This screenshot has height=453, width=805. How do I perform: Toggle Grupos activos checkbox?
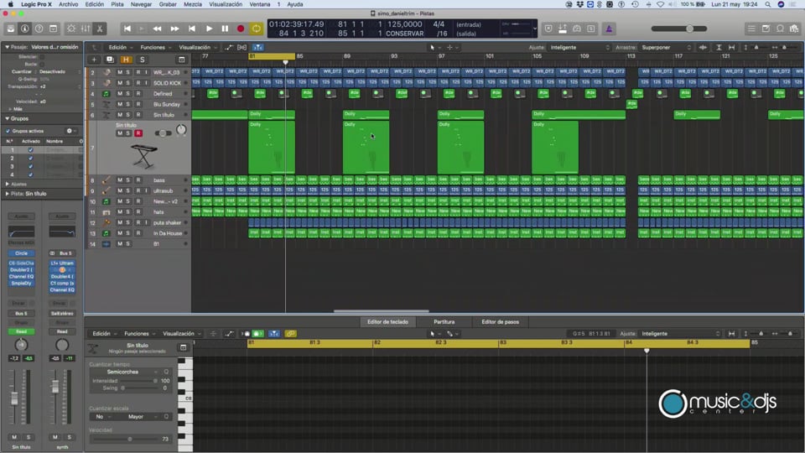click(x=8, y=131)
